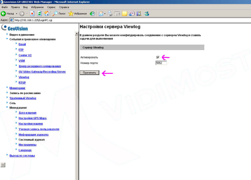
Task: Open the Back button history dropdown arrow
Action: pyautogui.click(x=17, y=14)
